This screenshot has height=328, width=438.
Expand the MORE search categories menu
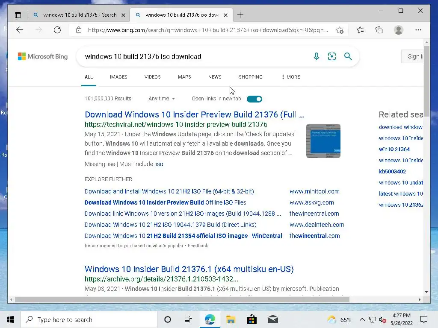291,77
